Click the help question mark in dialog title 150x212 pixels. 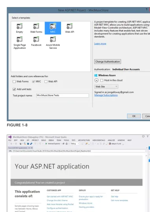[x=146, y=9]
